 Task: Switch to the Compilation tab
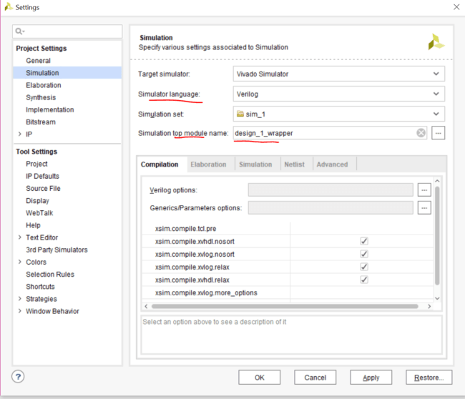coord(160,164)
